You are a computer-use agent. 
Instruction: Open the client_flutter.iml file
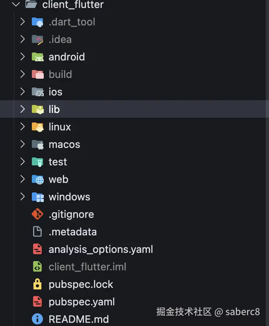pos(87,267)
